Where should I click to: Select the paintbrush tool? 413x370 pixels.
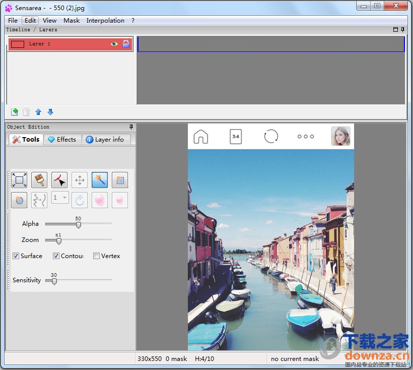(x=39, y=180)
